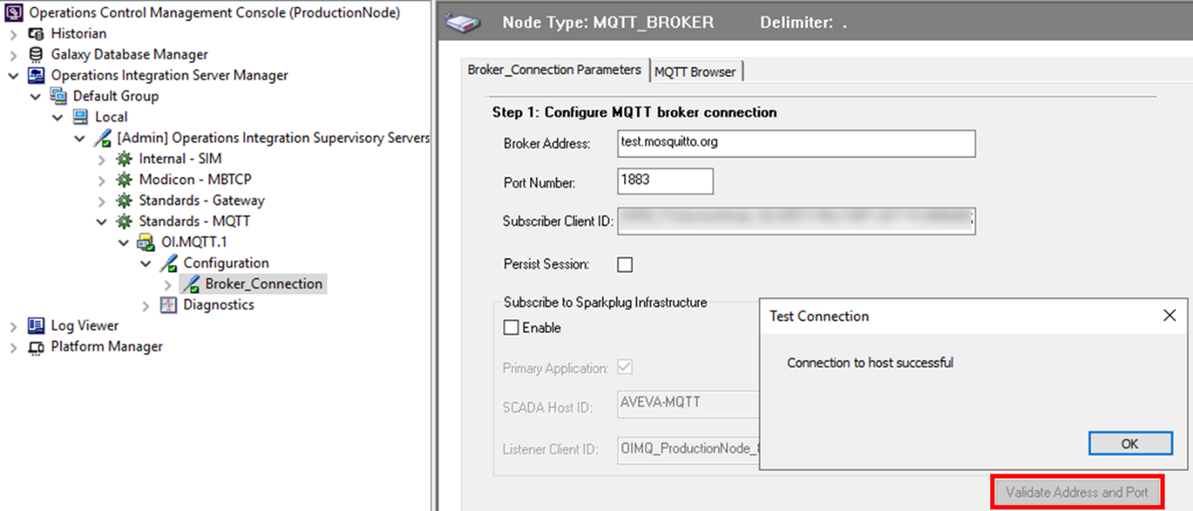This screenshot has width=1193, height=511.
Task: Select the Modicon - MBTCP tree item
Action: [195, 179]
